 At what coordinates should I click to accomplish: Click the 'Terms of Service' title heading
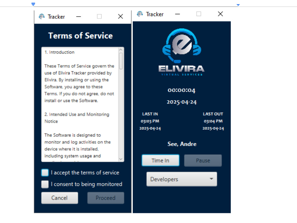coord(80,36)
